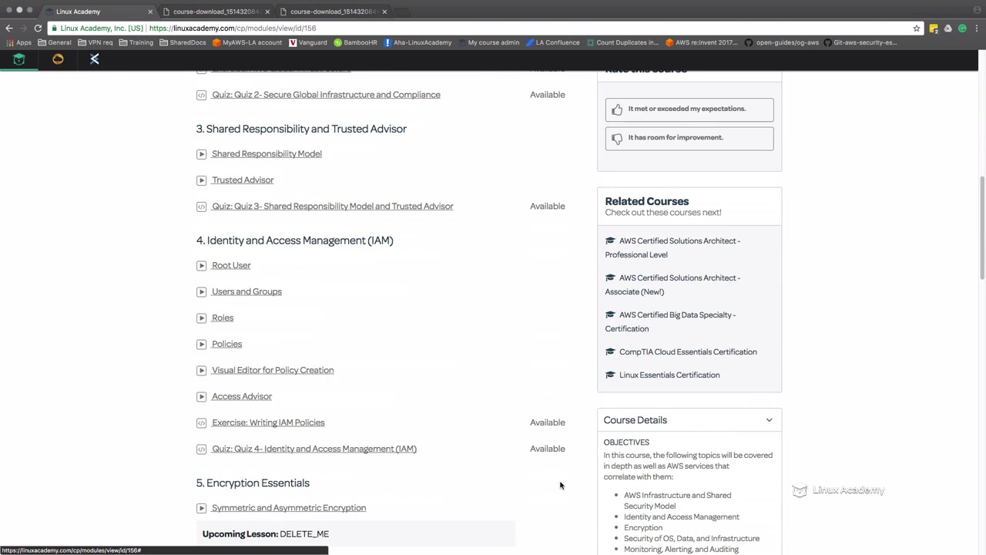
Task: Click the code icon beside Quiz 4
Action: [201, 449]
